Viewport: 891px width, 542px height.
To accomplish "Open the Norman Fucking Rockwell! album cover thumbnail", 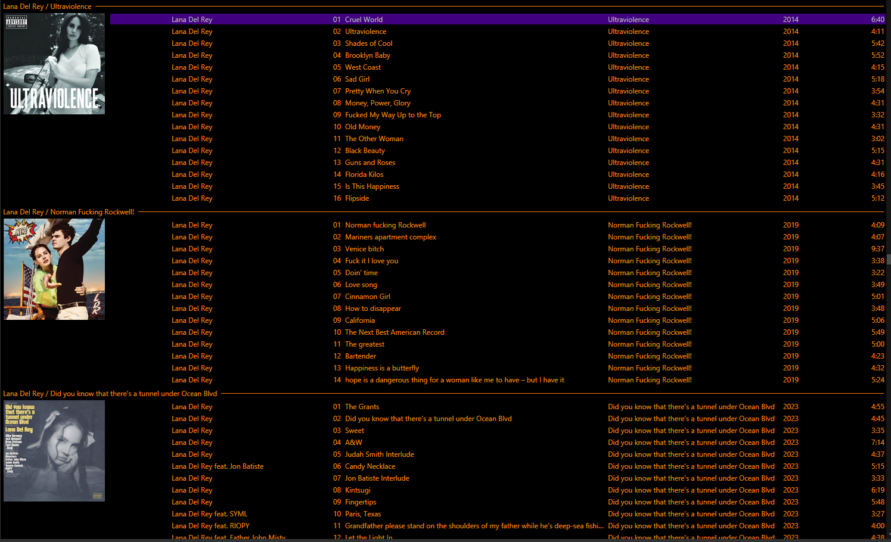I will coord(54,269).
